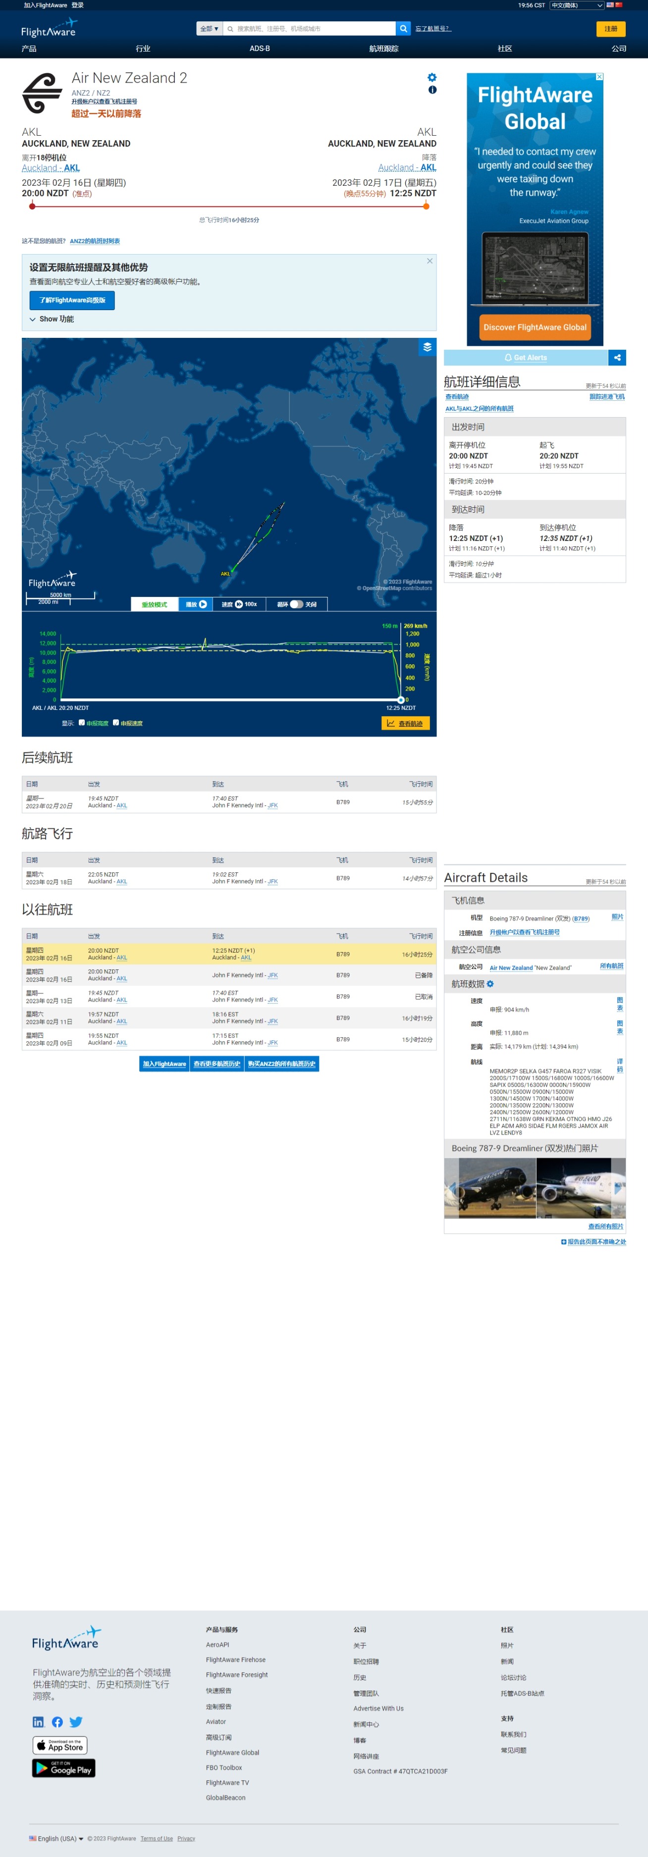The image size is (648, 1857).
Task: Open the gear settings icon beside the flight title
Action: coord(432,77)
